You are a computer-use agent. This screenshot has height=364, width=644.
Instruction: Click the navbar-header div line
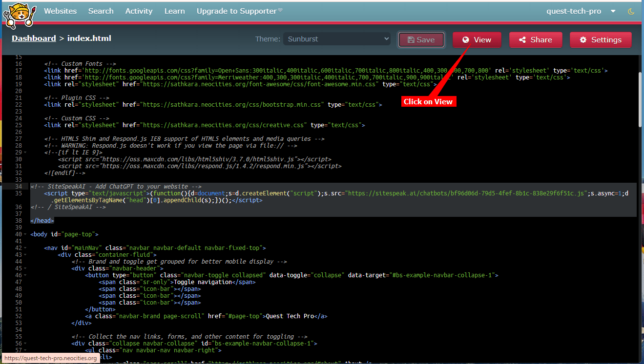click(x=117, y=268)
